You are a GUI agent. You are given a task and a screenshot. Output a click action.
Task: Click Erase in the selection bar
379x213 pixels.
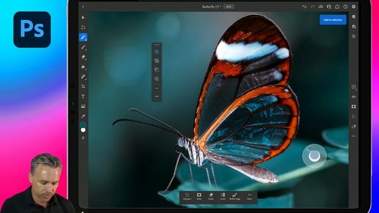211,196
